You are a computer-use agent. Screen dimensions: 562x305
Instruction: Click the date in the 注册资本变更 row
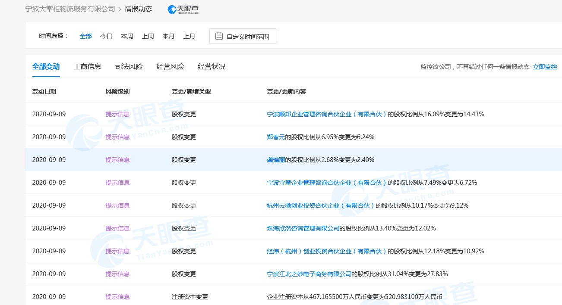point(49,297)
